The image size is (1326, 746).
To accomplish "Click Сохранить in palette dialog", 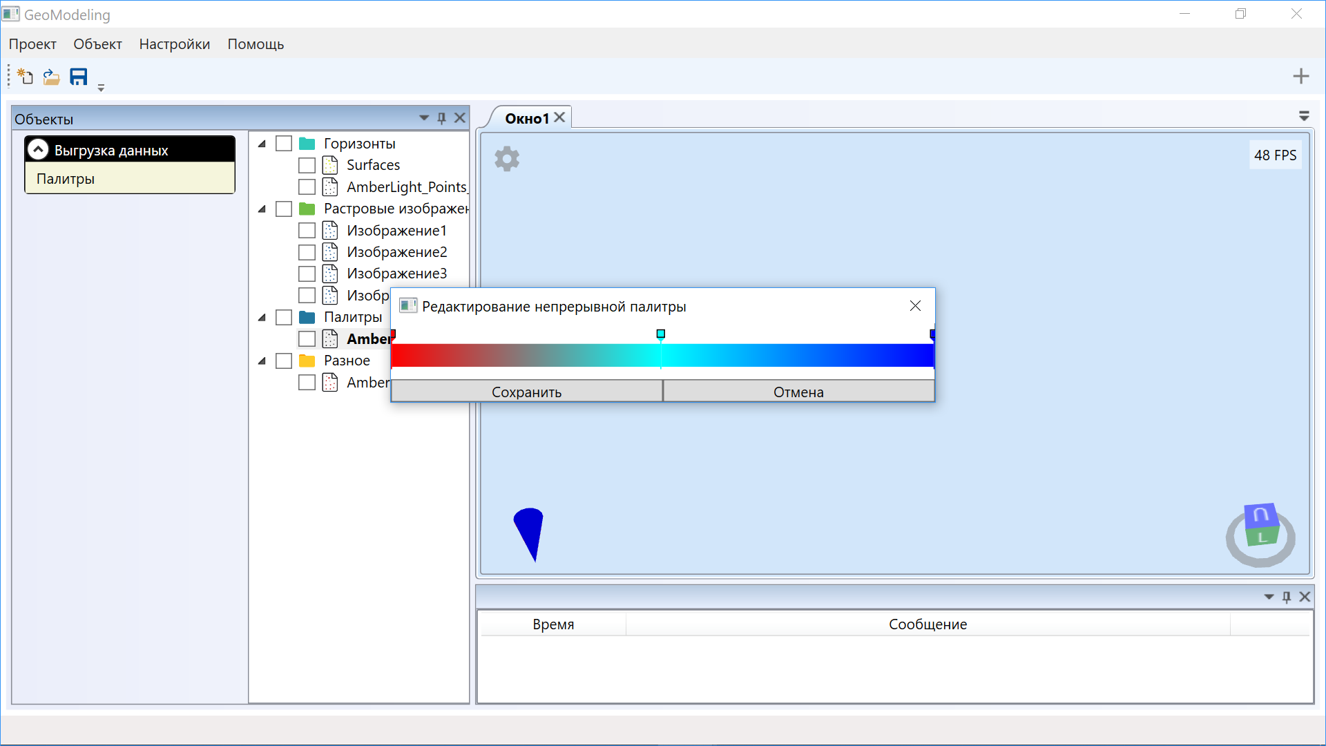I will click(526, 392).
